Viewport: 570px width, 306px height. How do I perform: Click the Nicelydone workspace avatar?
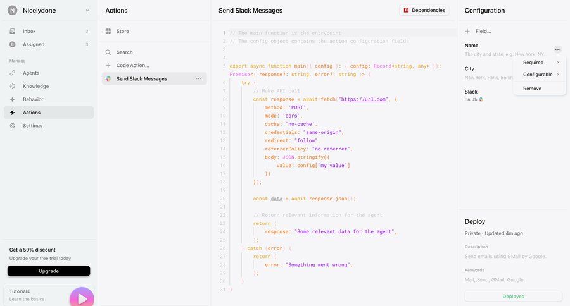13,11
